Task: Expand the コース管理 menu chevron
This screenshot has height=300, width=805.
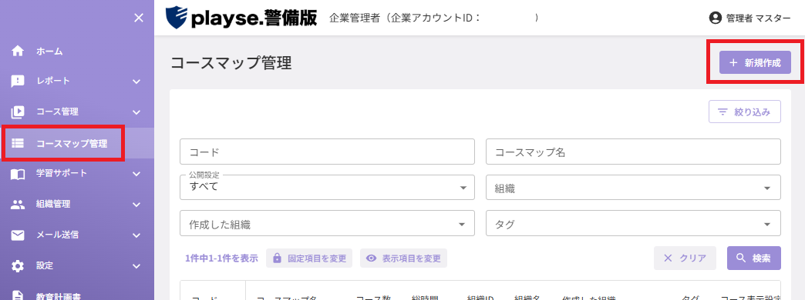Action: point(136,112)
